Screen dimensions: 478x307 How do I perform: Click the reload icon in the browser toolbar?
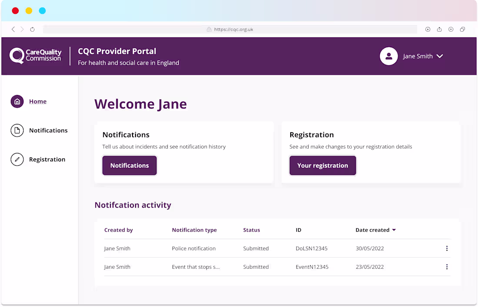32,29
